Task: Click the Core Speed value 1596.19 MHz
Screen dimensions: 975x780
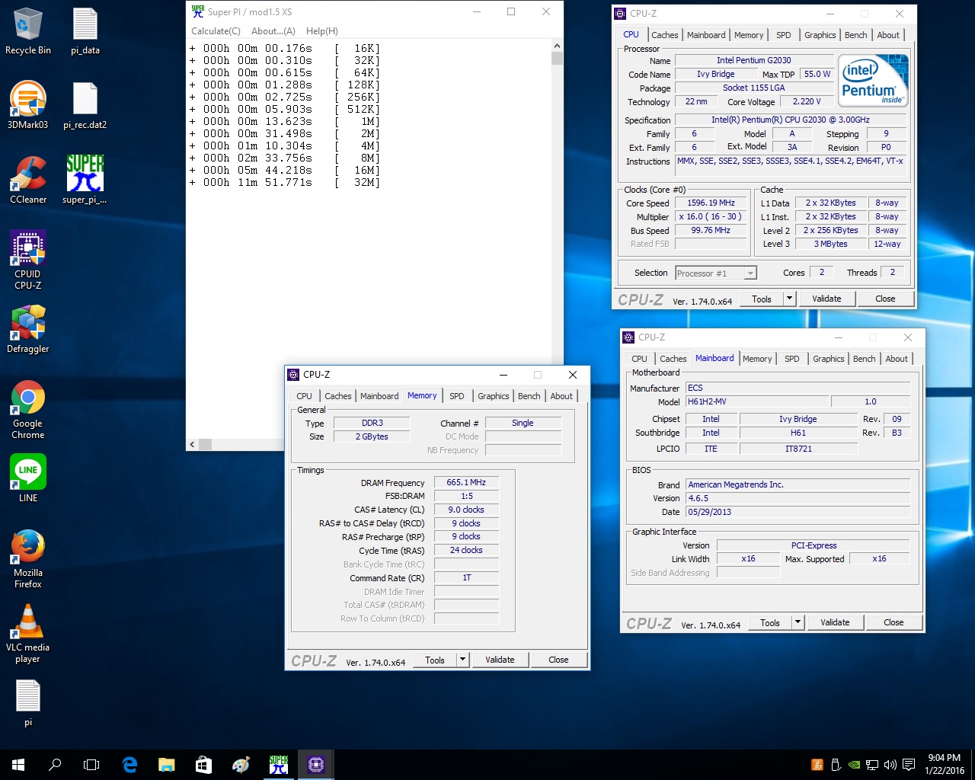Action: click(711, 203)
